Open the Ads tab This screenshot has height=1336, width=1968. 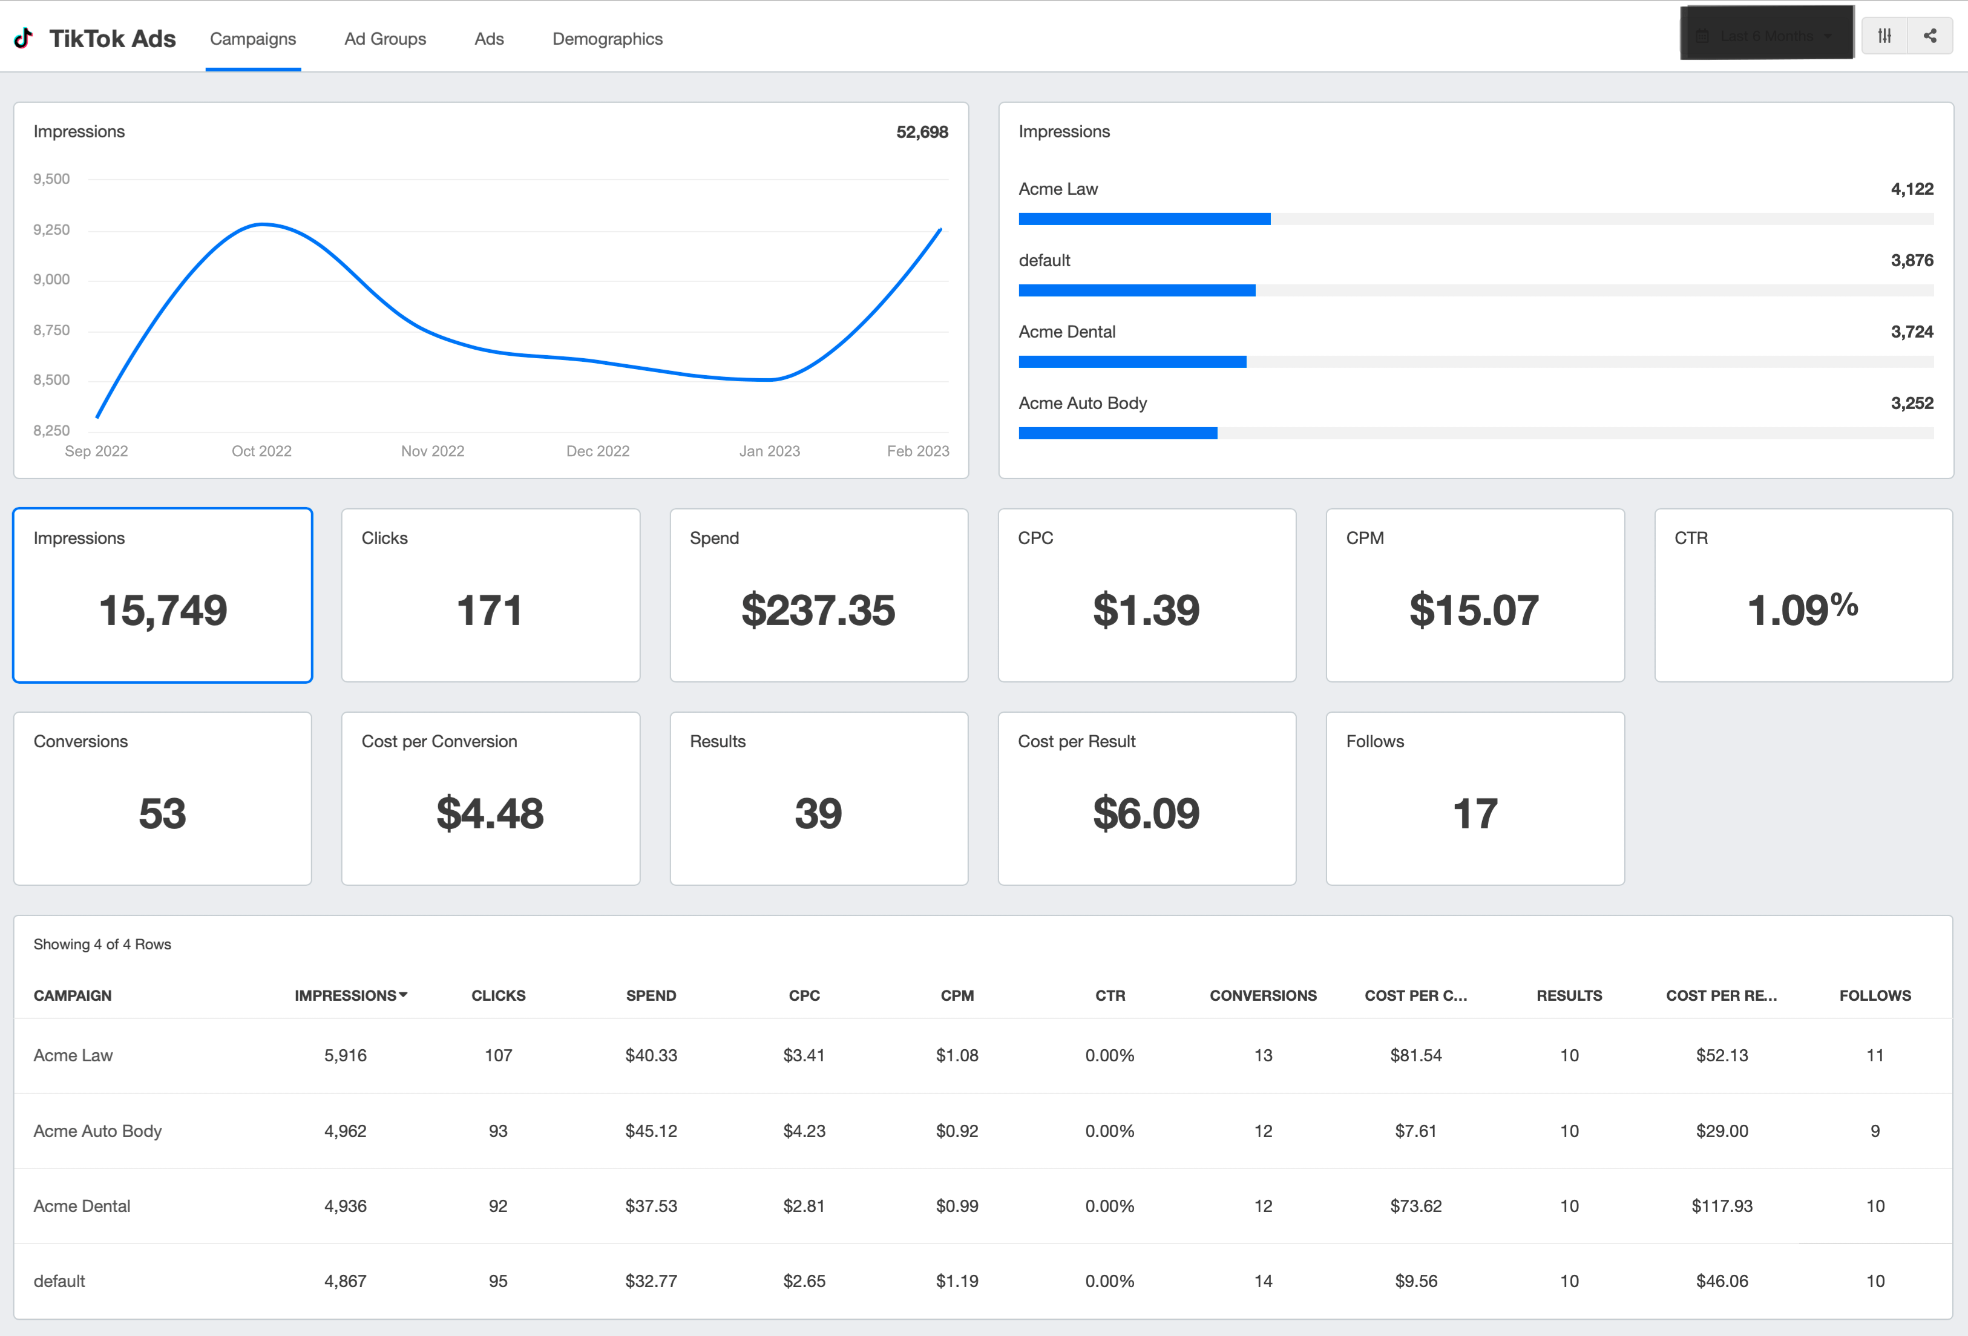[488, 39]
